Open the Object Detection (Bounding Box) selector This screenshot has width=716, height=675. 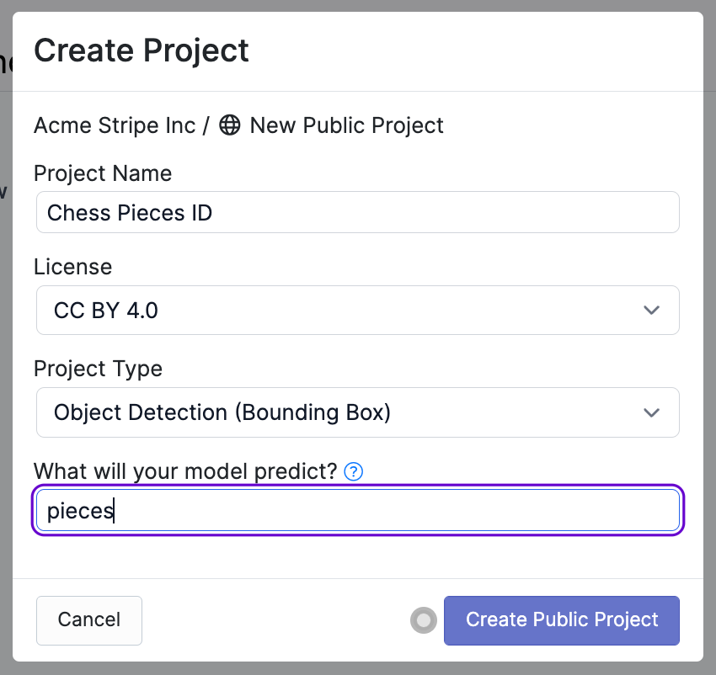point(357,412)
